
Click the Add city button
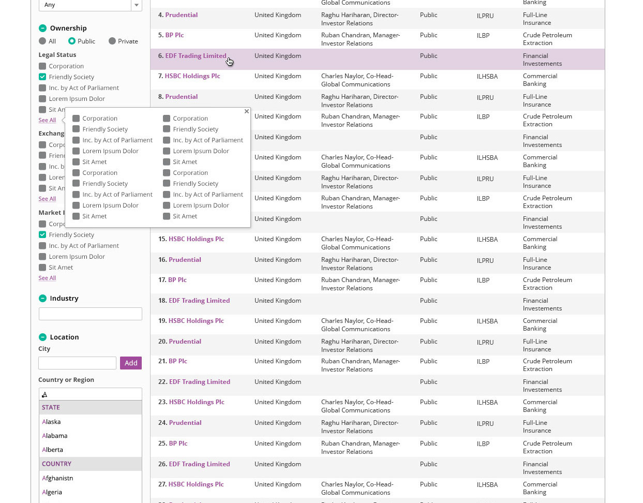pyautogui.click(x=131, y=363)
